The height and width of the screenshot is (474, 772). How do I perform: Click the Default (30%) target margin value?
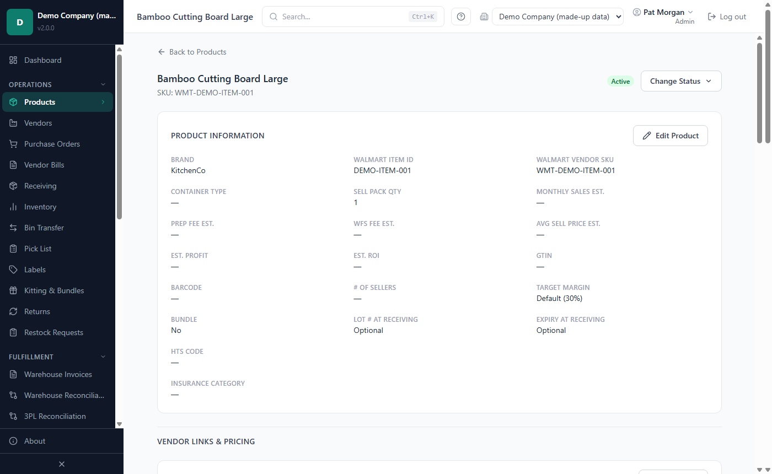click(559, 298)
